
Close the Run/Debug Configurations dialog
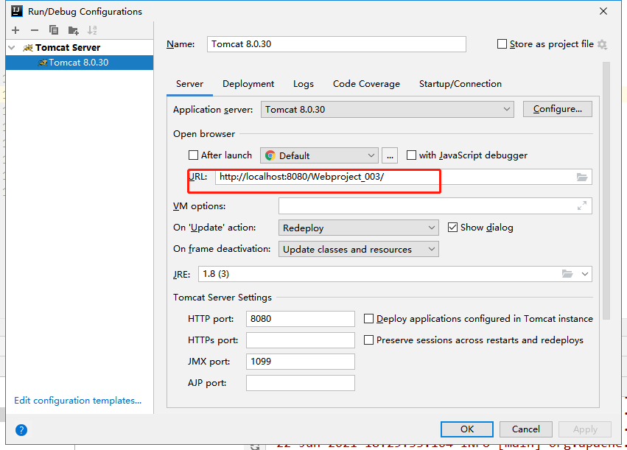tap(603, 11)
